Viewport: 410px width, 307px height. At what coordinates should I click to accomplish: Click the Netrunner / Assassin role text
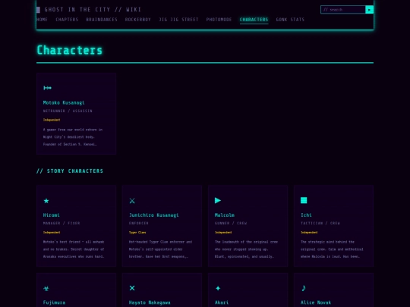68,111
